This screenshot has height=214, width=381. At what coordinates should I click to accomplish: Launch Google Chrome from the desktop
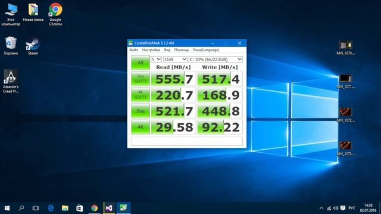point(55,14)
